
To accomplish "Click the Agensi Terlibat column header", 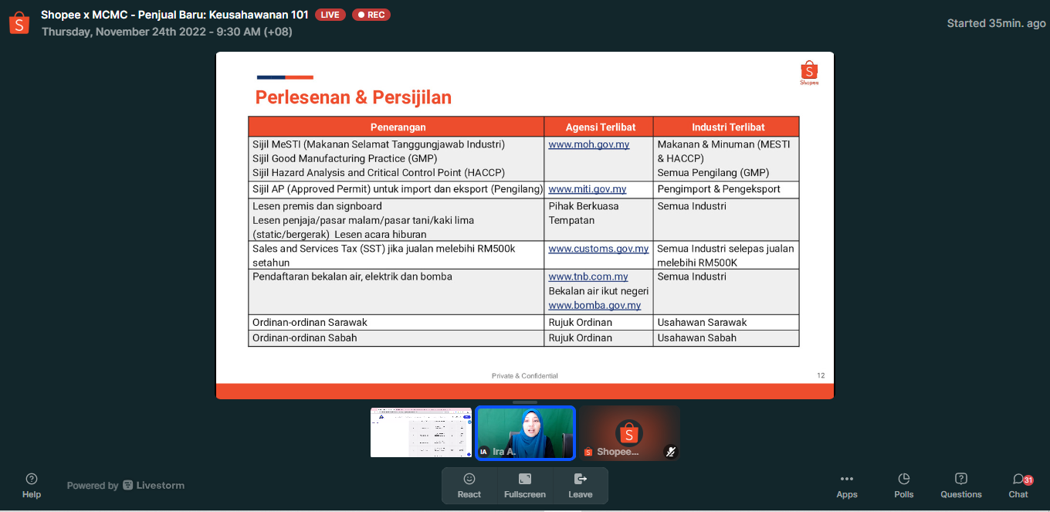I will point(599,127).
